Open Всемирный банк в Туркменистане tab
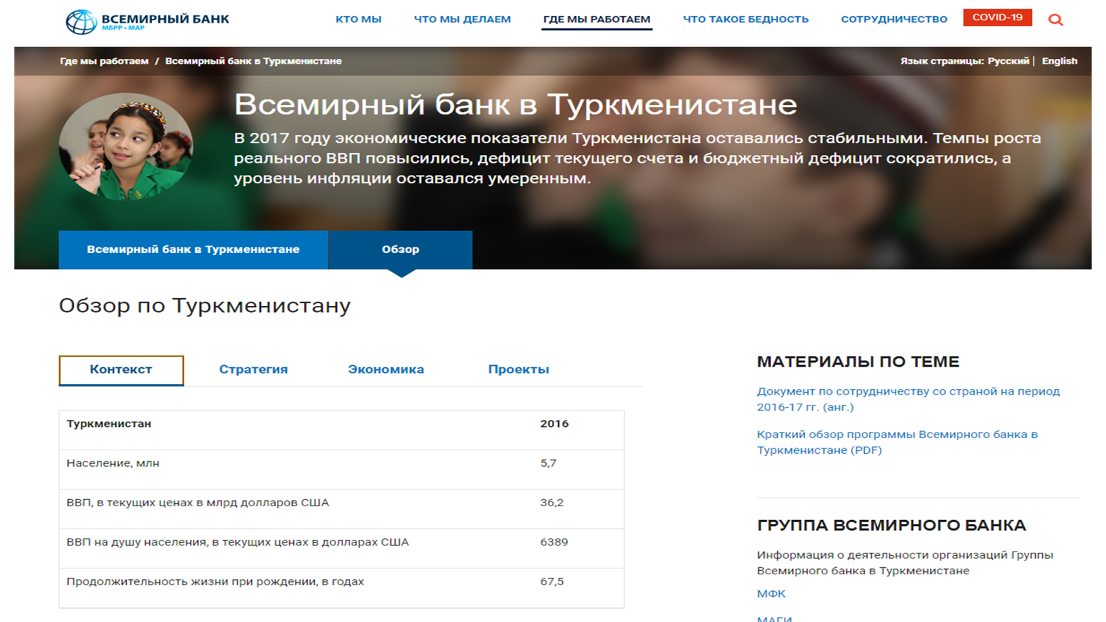Screen dimensions: 1106x622 coord(193,249)
